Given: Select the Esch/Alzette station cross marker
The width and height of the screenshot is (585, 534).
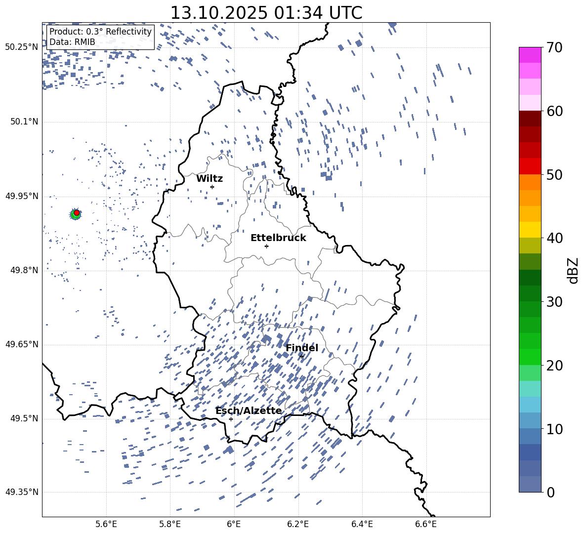Looking at the screenshot, I should [x=231, y=419].
